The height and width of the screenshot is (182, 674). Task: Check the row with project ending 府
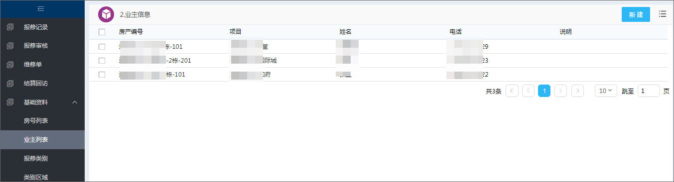coord(102,75)
